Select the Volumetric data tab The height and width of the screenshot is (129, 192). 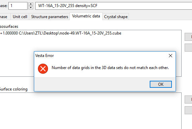pyautogui.click(x=86, y=16)
